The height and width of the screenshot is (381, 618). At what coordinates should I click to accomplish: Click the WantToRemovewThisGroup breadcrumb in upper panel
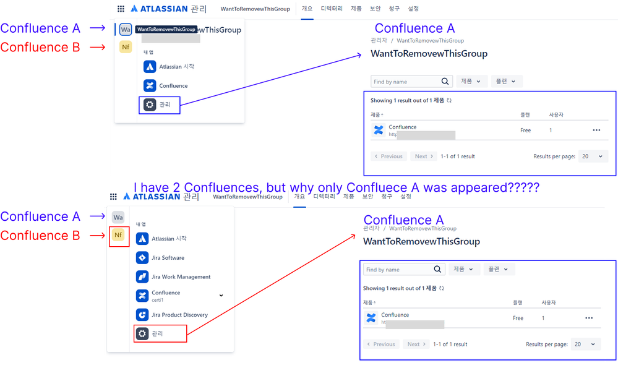[431, 41]
